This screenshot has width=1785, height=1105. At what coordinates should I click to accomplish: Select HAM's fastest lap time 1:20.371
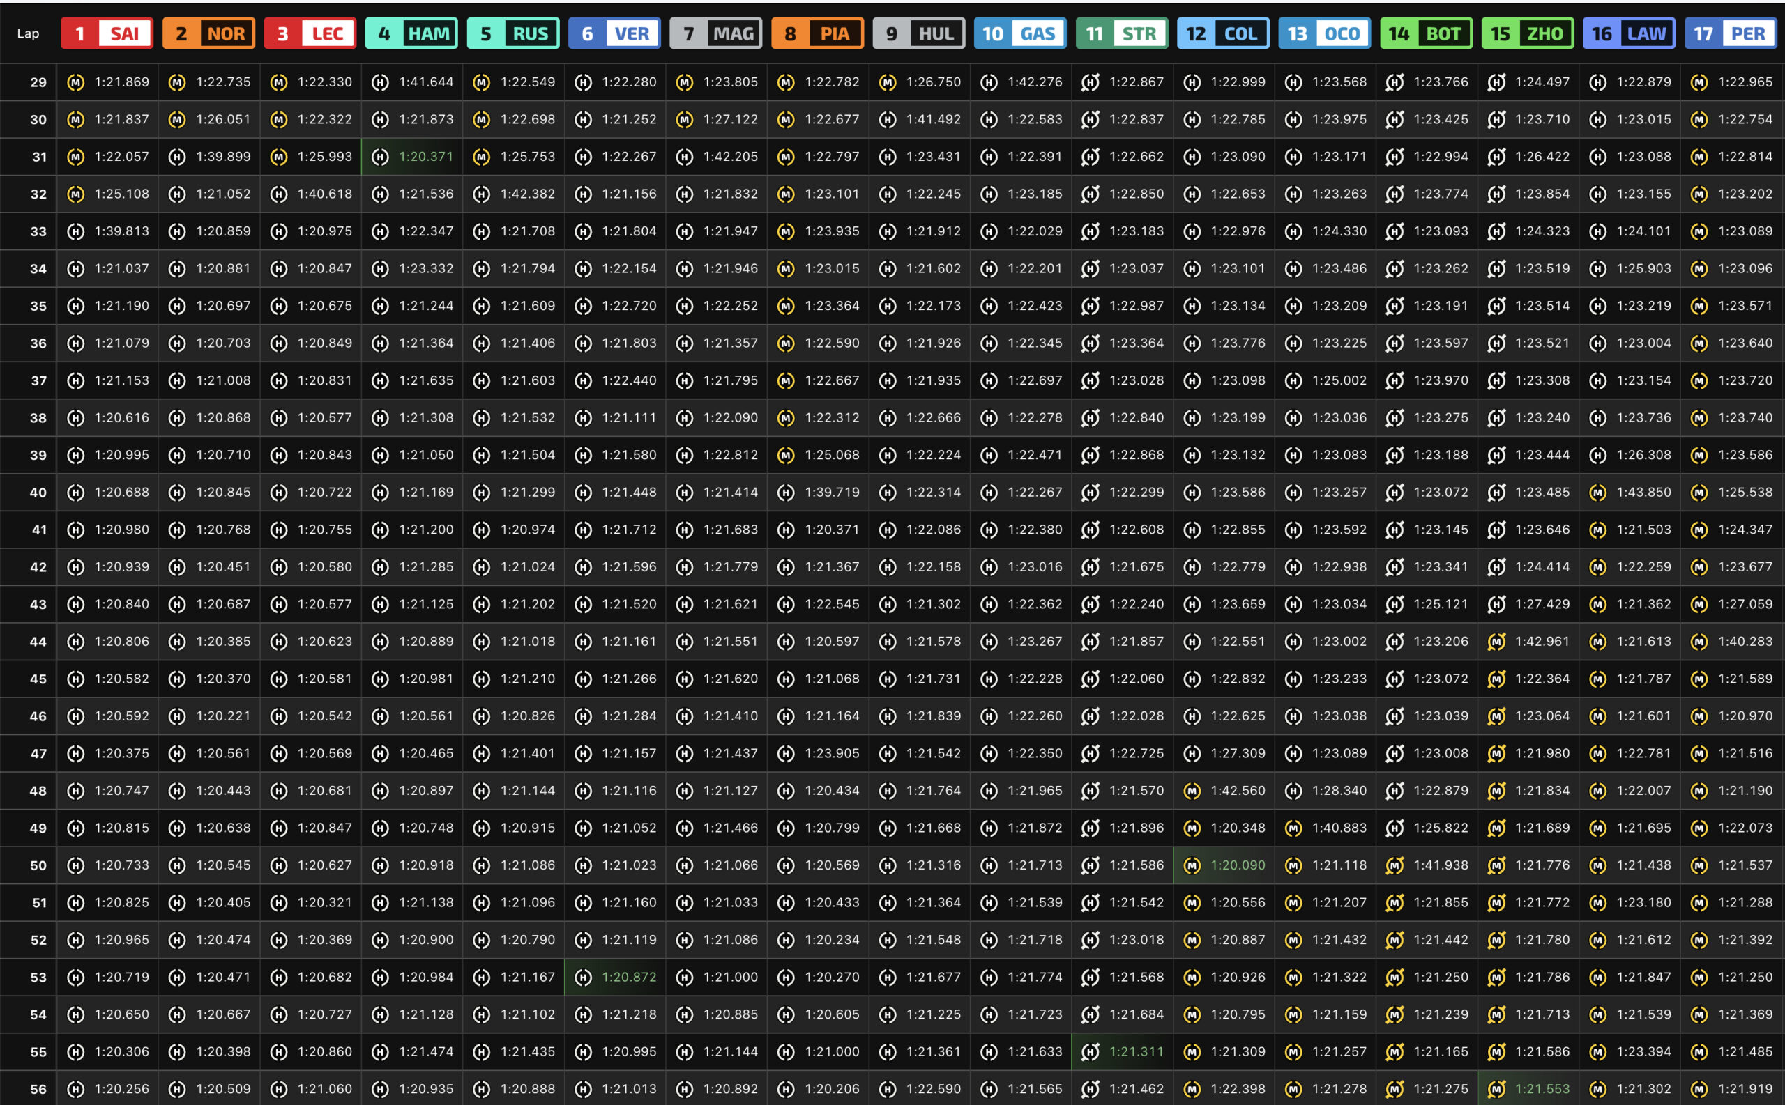(x=425, y=157)
